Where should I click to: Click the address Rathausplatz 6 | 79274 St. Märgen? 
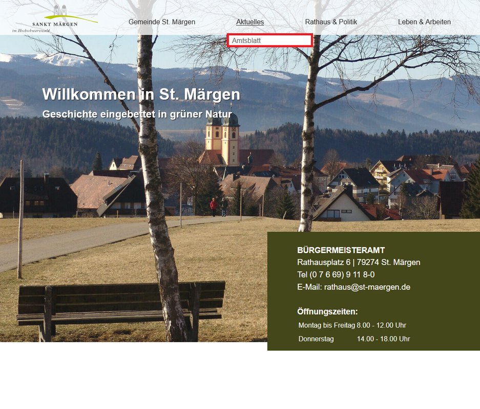click(x=359, y=262)
